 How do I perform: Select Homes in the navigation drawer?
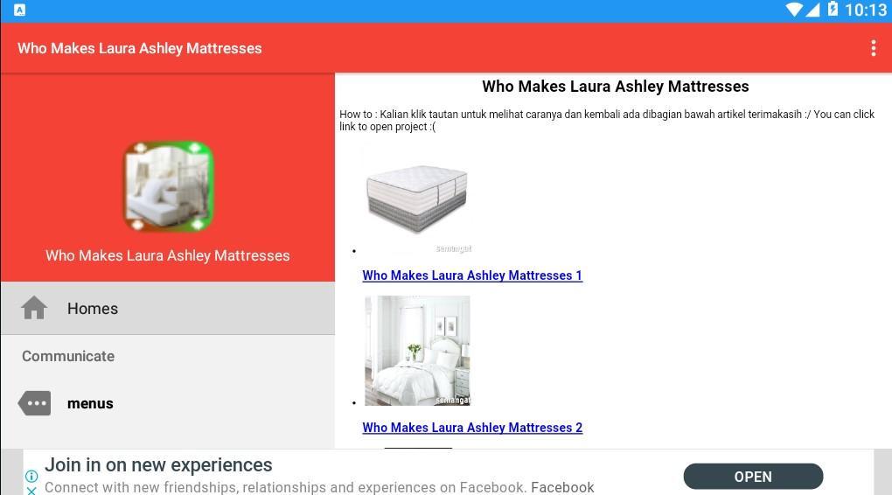click(x=168, y=309)
